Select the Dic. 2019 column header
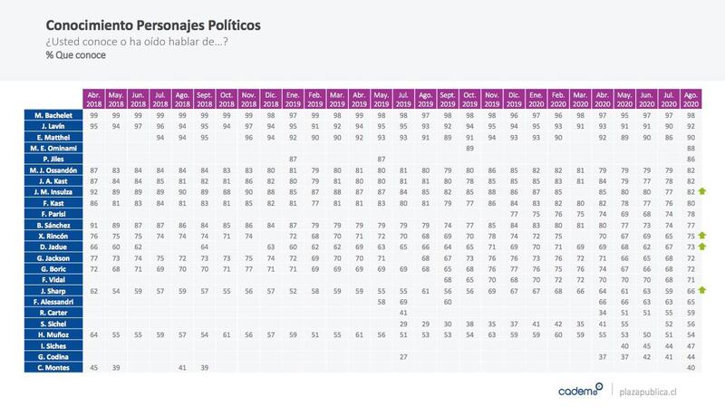This screenshot has width=725, height=407. (514, 99)
